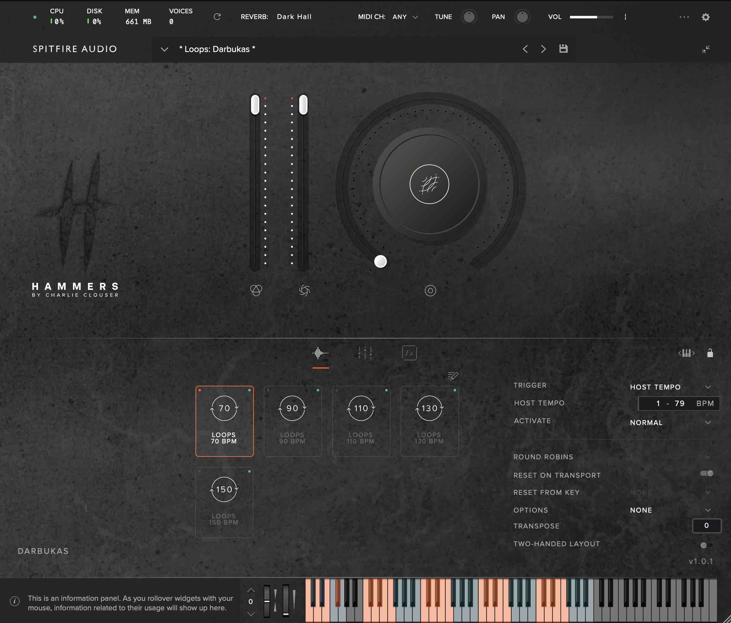The height and width of the screenshot is (623, 731).
Task: Click the reverb refresh circular arrow icon
Action: click(x=217, y=16)
